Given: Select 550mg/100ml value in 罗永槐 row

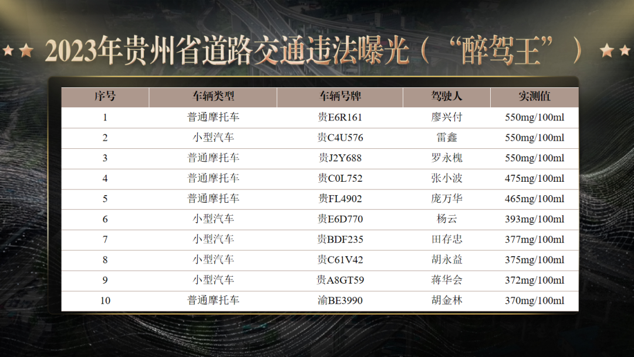Looking at the screenshot, I should click(x=535, y=158).
